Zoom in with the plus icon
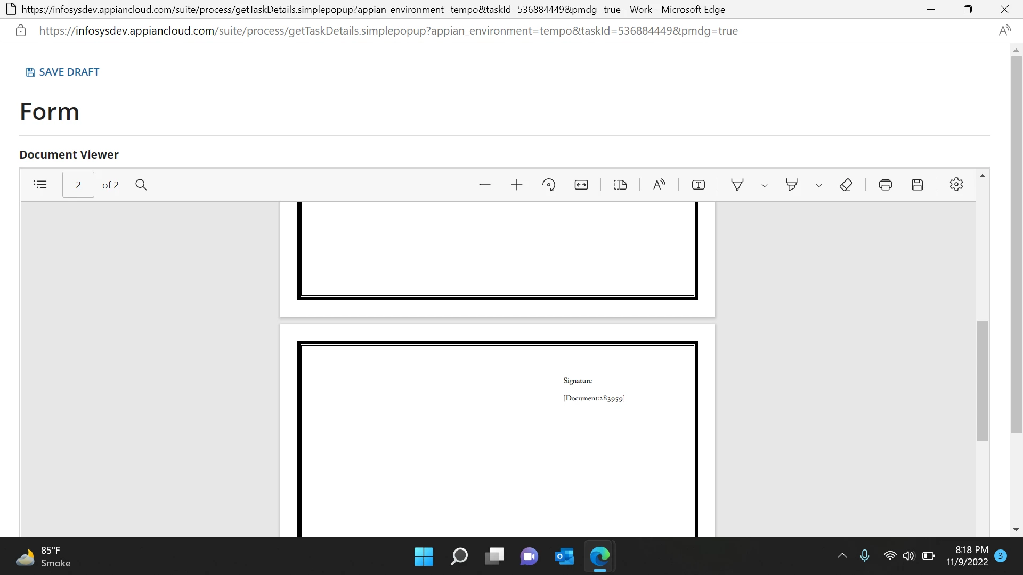The width and height of the screenshot is (1023, 575). [x=517, y=185]
